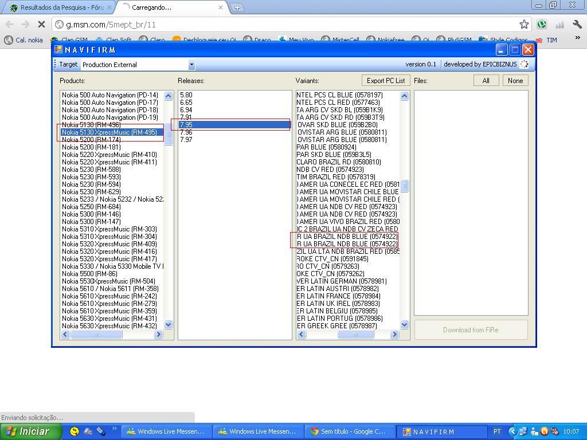Viewport: 587px width, 440px height.
Task: Select Nokia 5220 XpressMusic (RM-410)
Action: [112, 155]
